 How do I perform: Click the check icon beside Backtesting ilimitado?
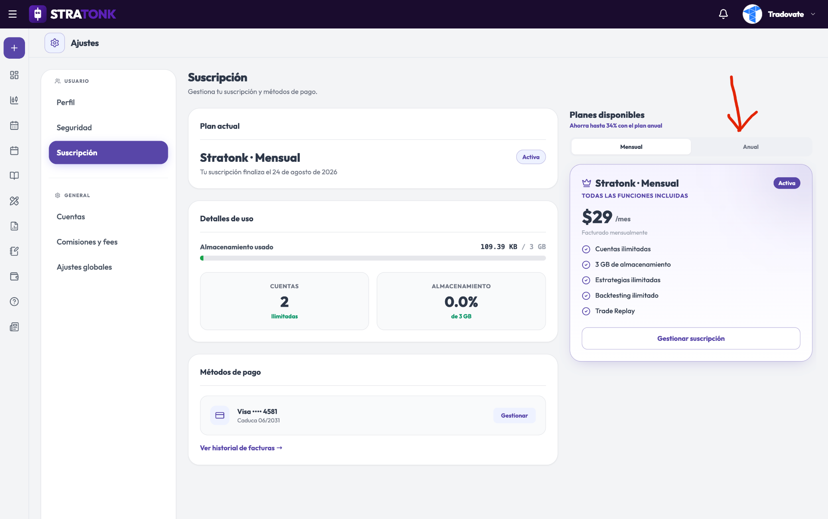586,296
